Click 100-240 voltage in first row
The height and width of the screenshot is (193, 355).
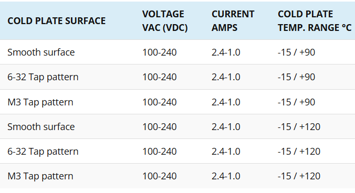coord(160,52)
